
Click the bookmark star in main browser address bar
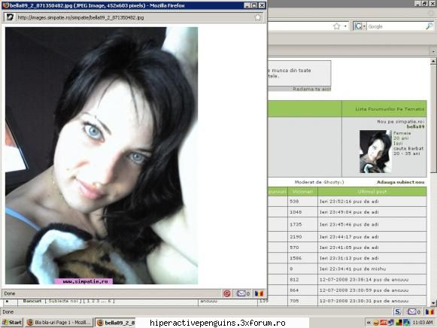337,26
